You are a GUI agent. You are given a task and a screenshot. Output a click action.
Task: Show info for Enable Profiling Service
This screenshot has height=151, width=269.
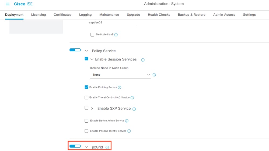pyautogui.click(x=120, y=87)
